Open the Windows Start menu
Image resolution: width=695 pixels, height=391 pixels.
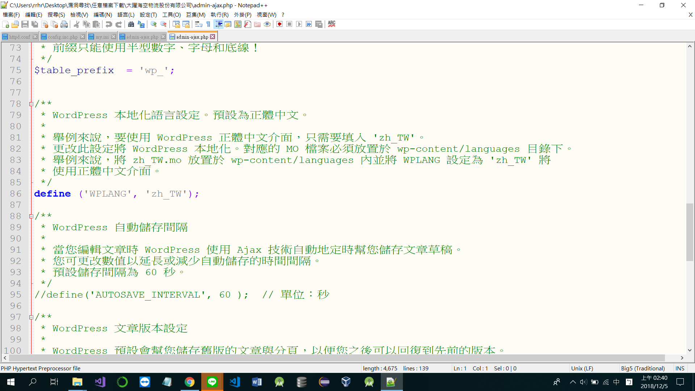[x=11, y=382]
